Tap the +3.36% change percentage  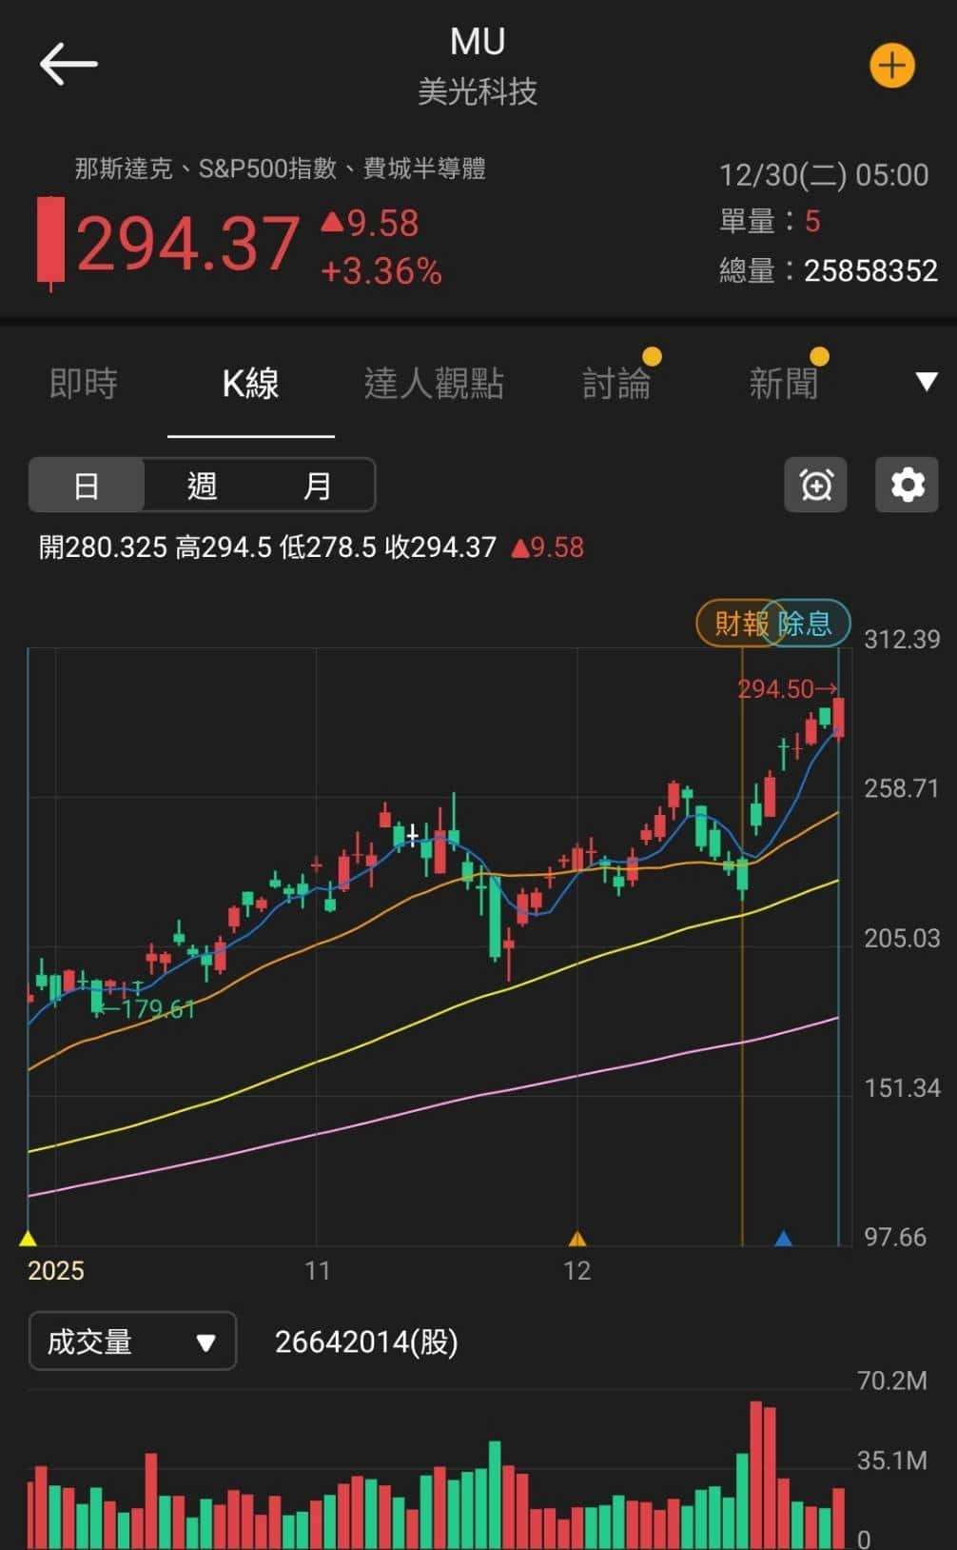click(x=381, y=271)
